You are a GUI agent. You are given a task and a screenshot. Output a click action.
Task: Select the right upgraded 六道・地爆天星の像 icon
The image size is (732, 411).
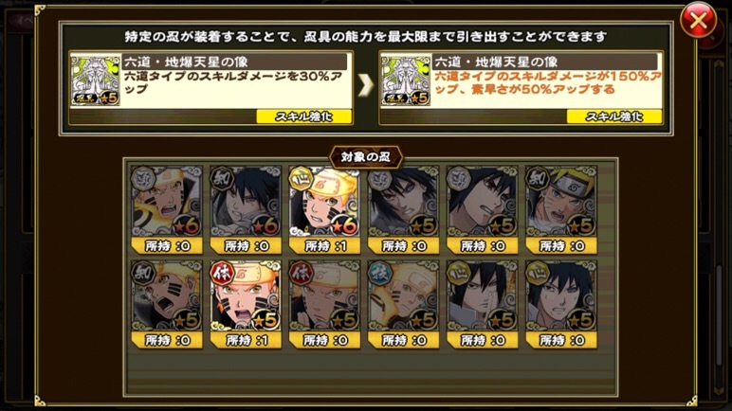point(405,80)
